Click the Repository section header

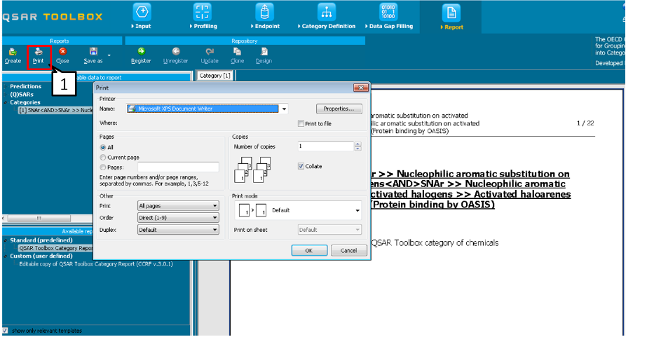245,41
